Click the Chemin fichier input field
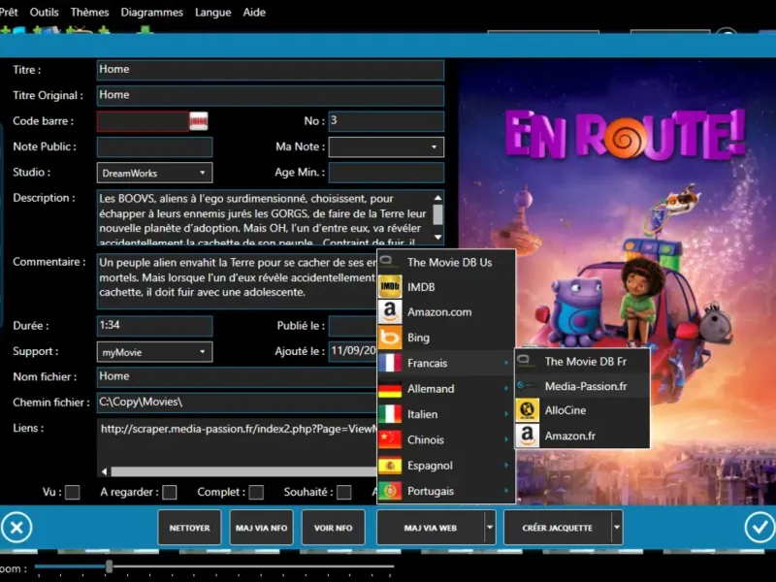Viewport: 776px width, 582px height. tap(237, 403)
